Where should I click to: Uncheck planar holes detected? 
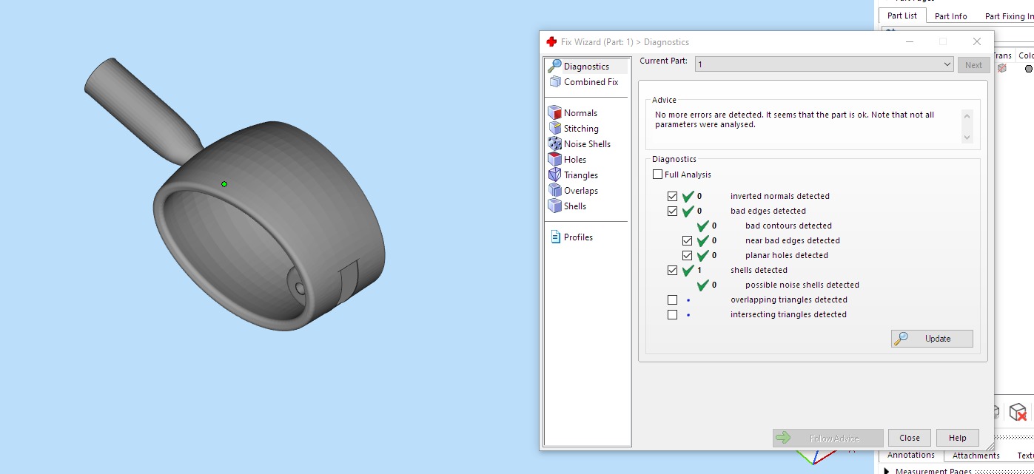(687, 256)
